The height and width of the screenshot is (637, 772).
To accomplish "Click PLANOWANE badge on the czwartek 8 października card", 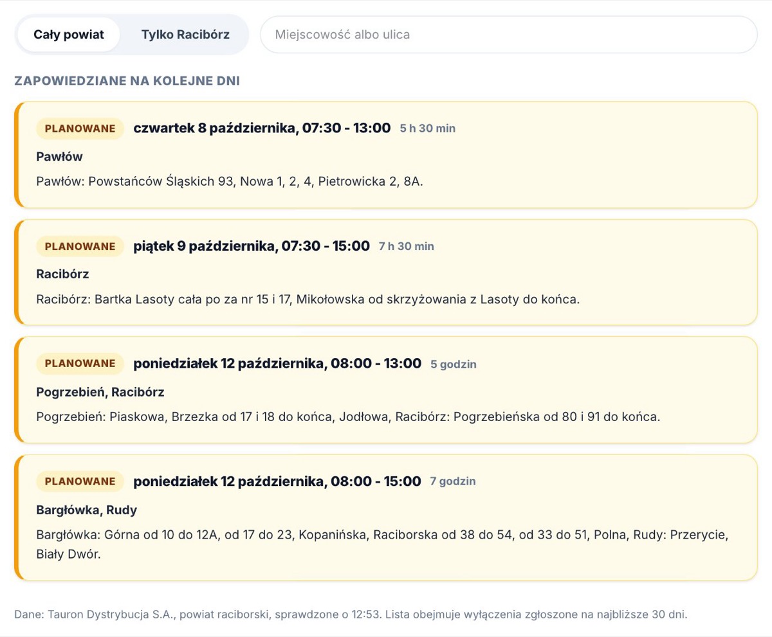I will (x=80, y=129).
